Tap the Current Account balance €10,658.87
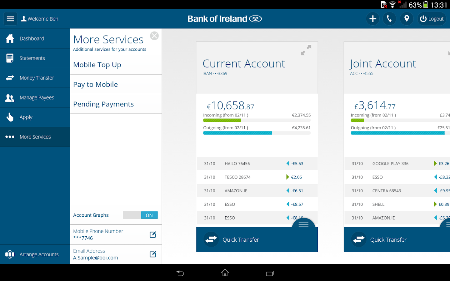Image resolution: width=450 pixels, height=281 pixels. click(231, 106)
